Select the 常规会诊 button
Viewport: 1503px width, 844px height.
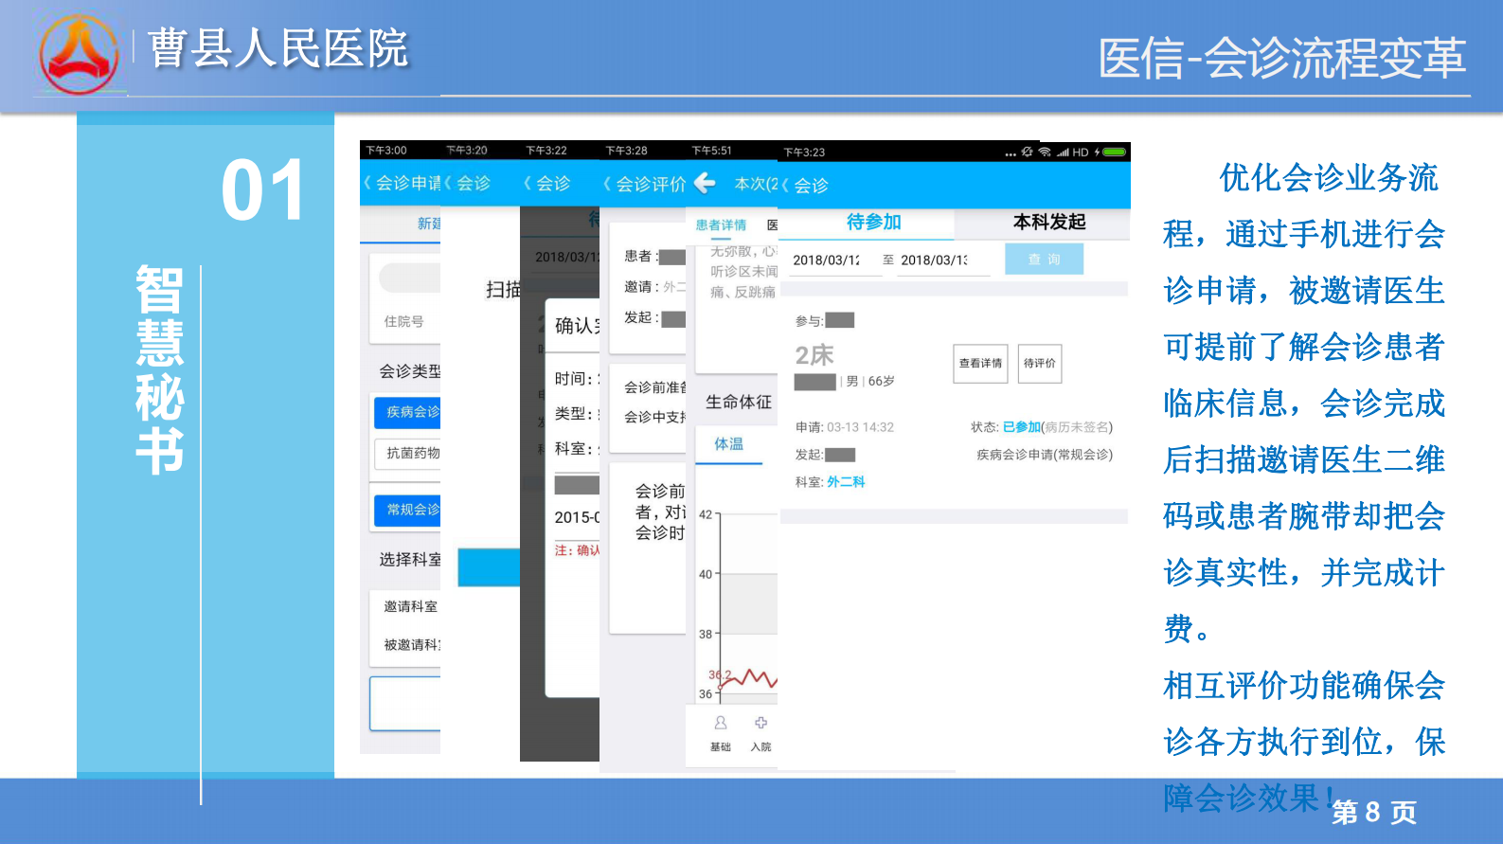pyautogui.click(x=408, y=510)
